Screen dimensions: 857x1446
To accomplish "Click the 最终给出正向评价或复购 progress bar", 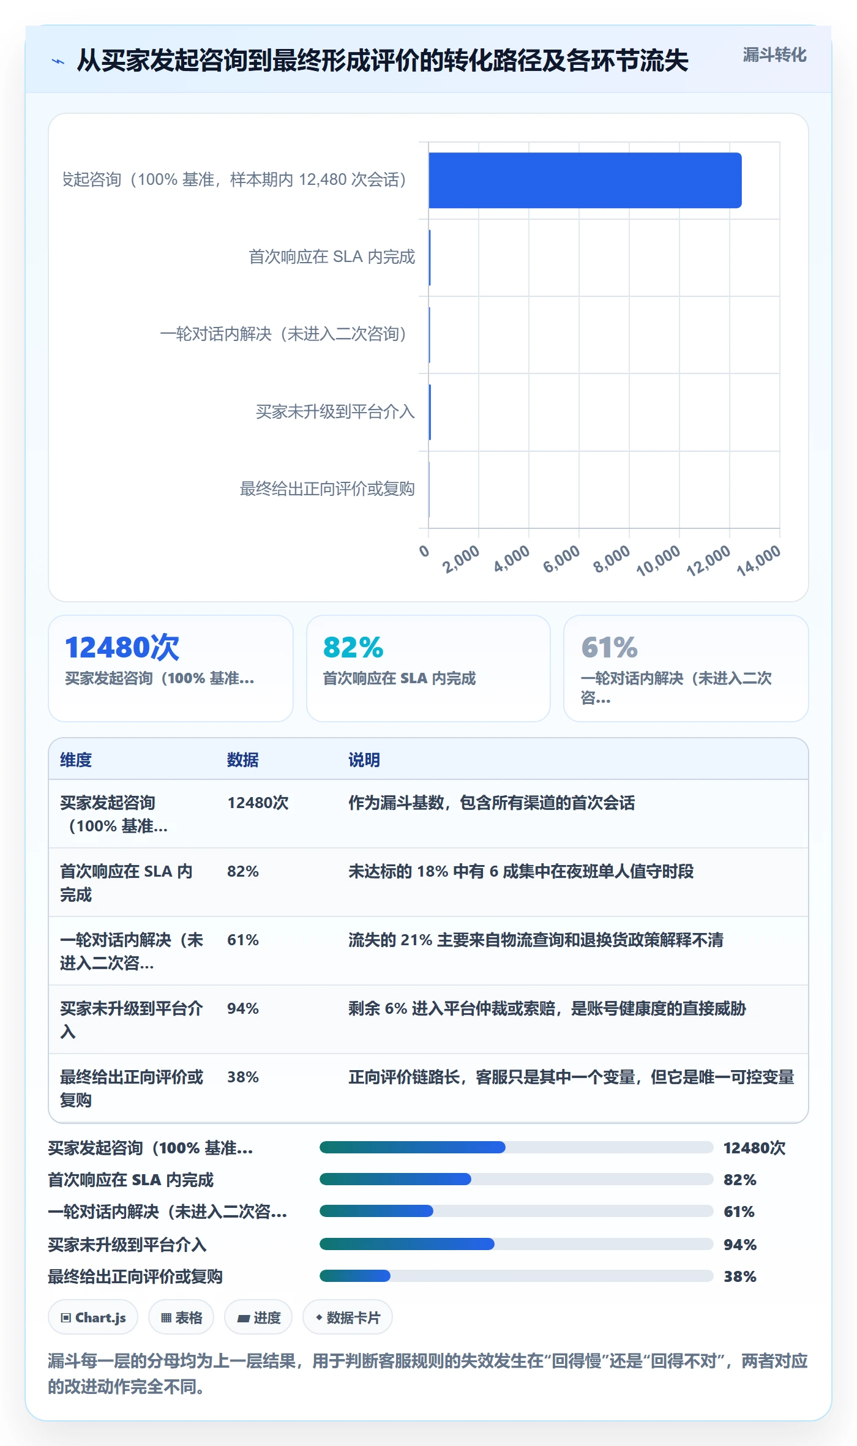I will click(x=517, y=1276).
